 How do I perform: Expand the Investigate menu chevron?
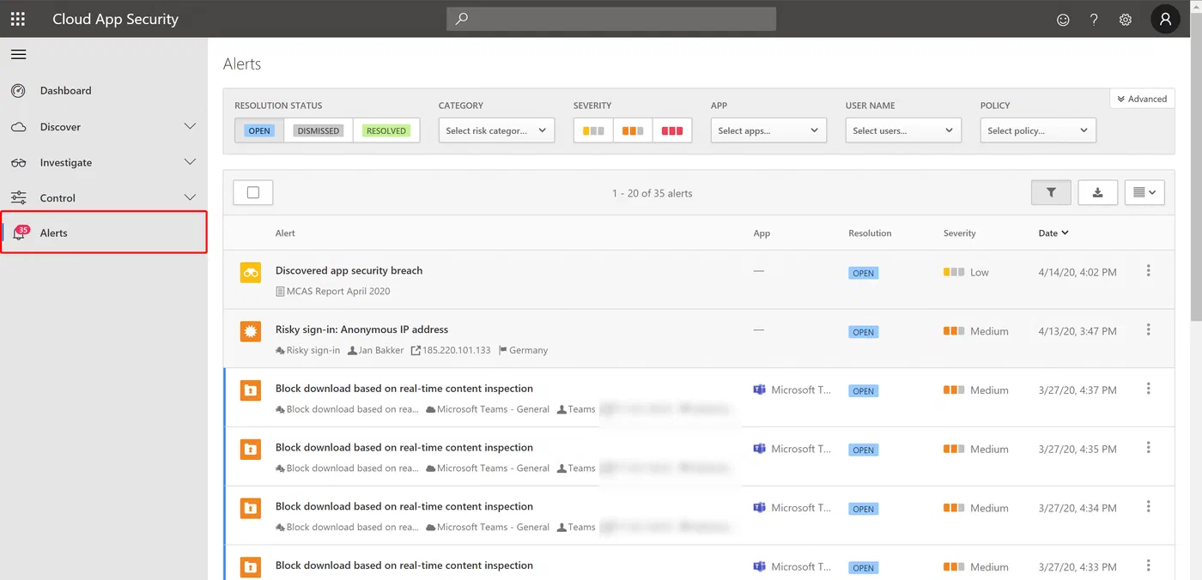(x=191, y=161)
